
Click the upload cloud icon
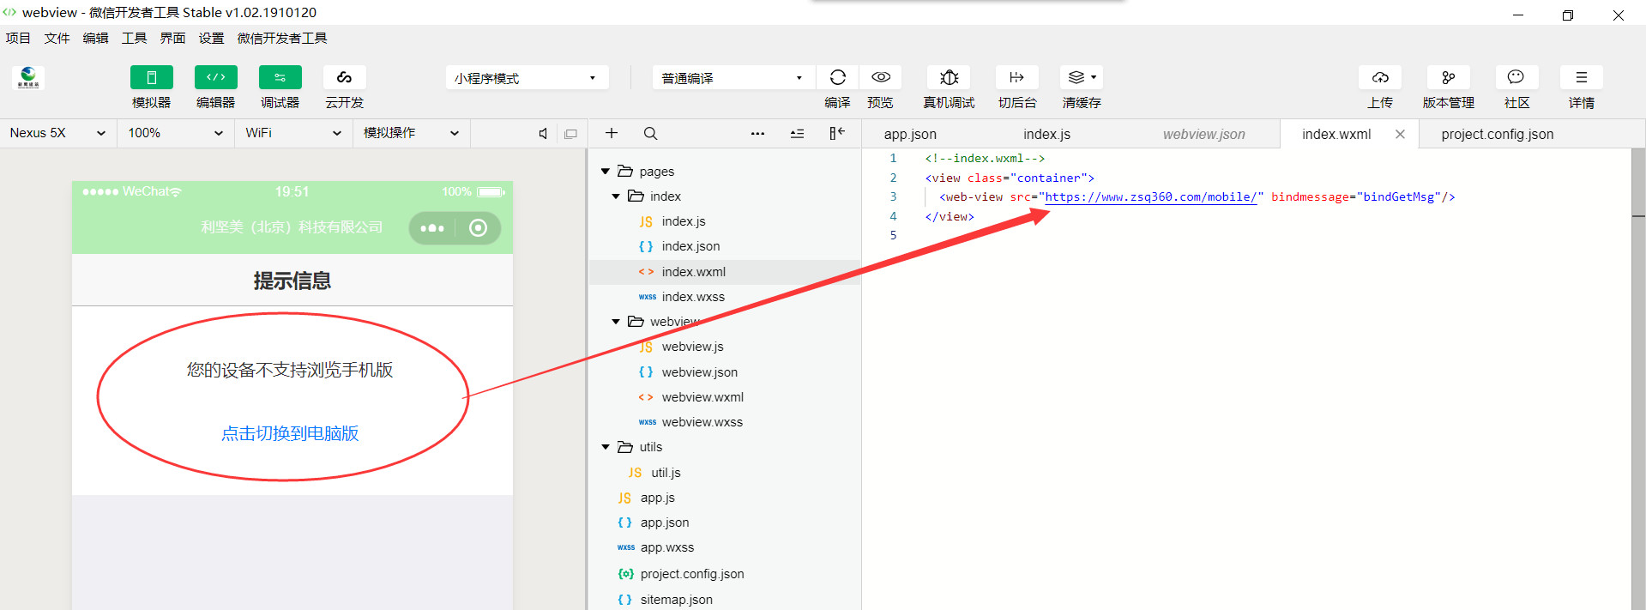click(x=1380, y=77)
